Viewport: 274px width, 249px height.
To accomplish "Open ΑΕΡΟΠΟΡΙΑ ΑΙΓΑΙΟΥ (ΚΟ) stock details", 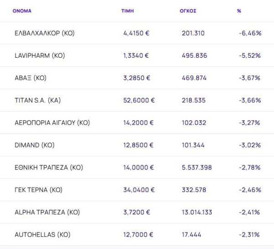I will click(x=52, y=122).
